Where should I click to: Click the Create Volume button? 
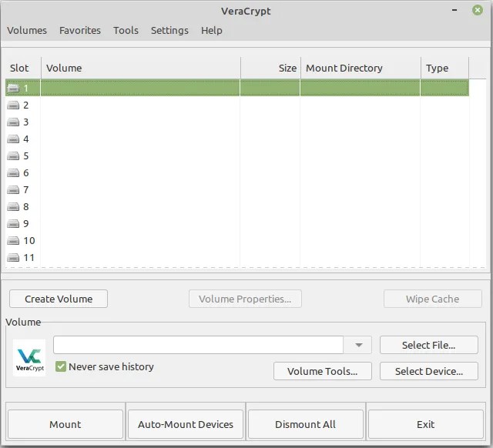click(59, 299)
